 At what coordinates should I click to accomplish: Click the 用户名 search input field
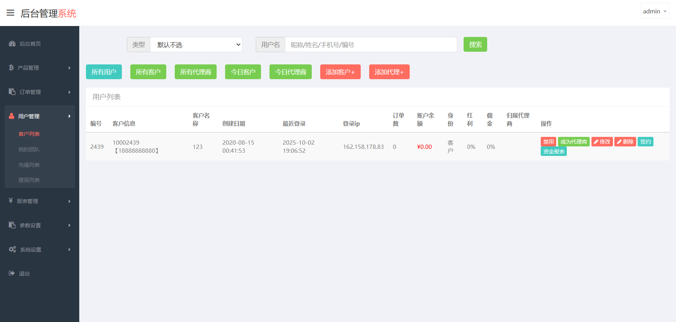(371, 45)
